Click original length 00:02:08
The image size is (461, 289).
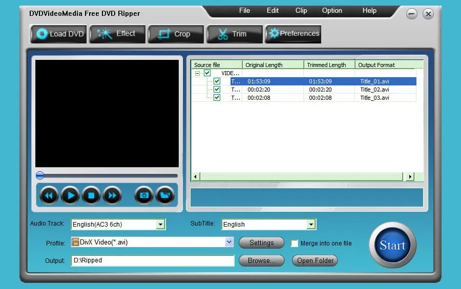pos(259,98)
